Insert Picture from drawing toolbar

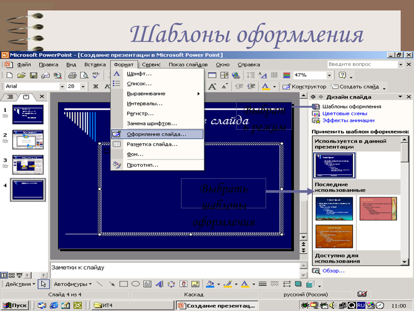coord(195,284)
